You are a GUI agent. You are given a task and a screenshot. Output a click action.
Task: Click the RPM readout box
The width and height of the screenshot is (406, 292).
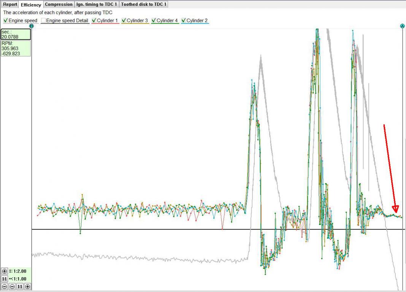coord(16,49)
